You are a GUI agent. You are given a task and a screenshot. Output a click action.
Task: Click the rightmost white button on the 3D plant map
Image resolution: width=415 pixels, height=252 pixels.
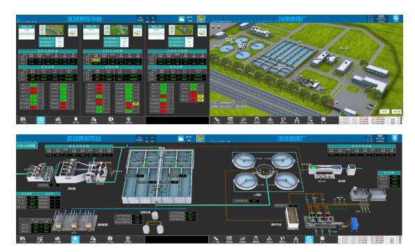pos(396,111)
